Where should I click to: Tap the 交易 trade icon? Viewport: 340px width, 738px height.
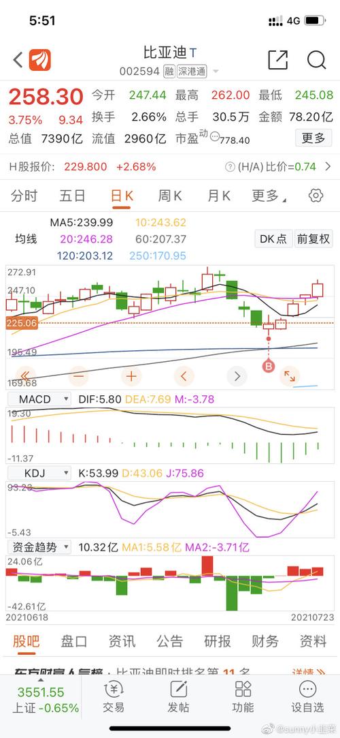(x=114, y=696)
